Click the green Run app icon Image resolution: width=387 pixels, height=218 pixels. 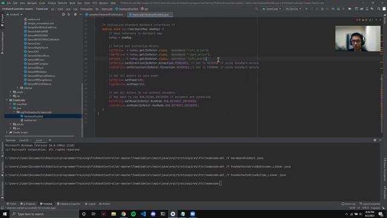tap(307, 9)
